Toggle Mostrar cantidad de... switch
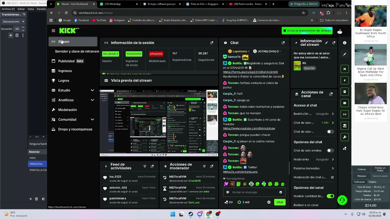This screenshot has width=390, height=219. (330, 196)
